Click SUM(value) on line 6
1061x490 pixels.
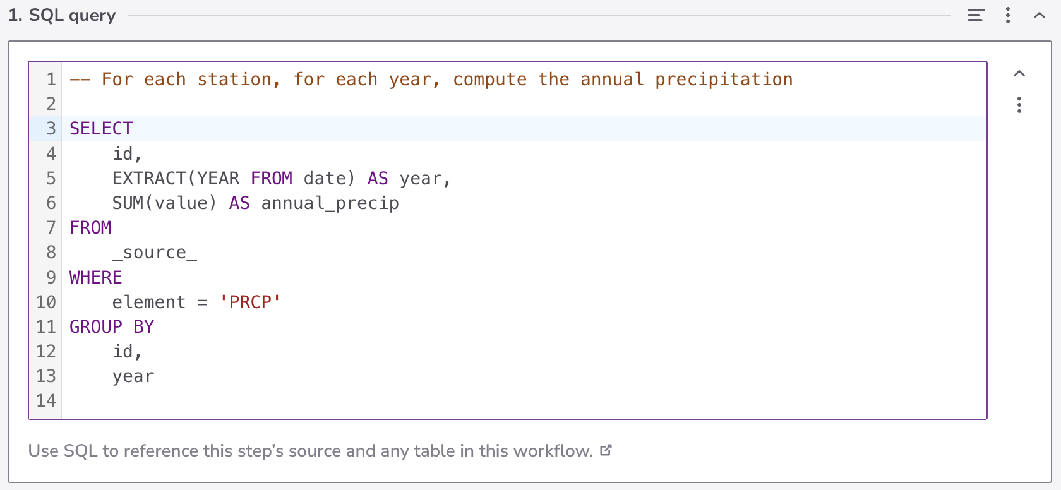(164, 203)
